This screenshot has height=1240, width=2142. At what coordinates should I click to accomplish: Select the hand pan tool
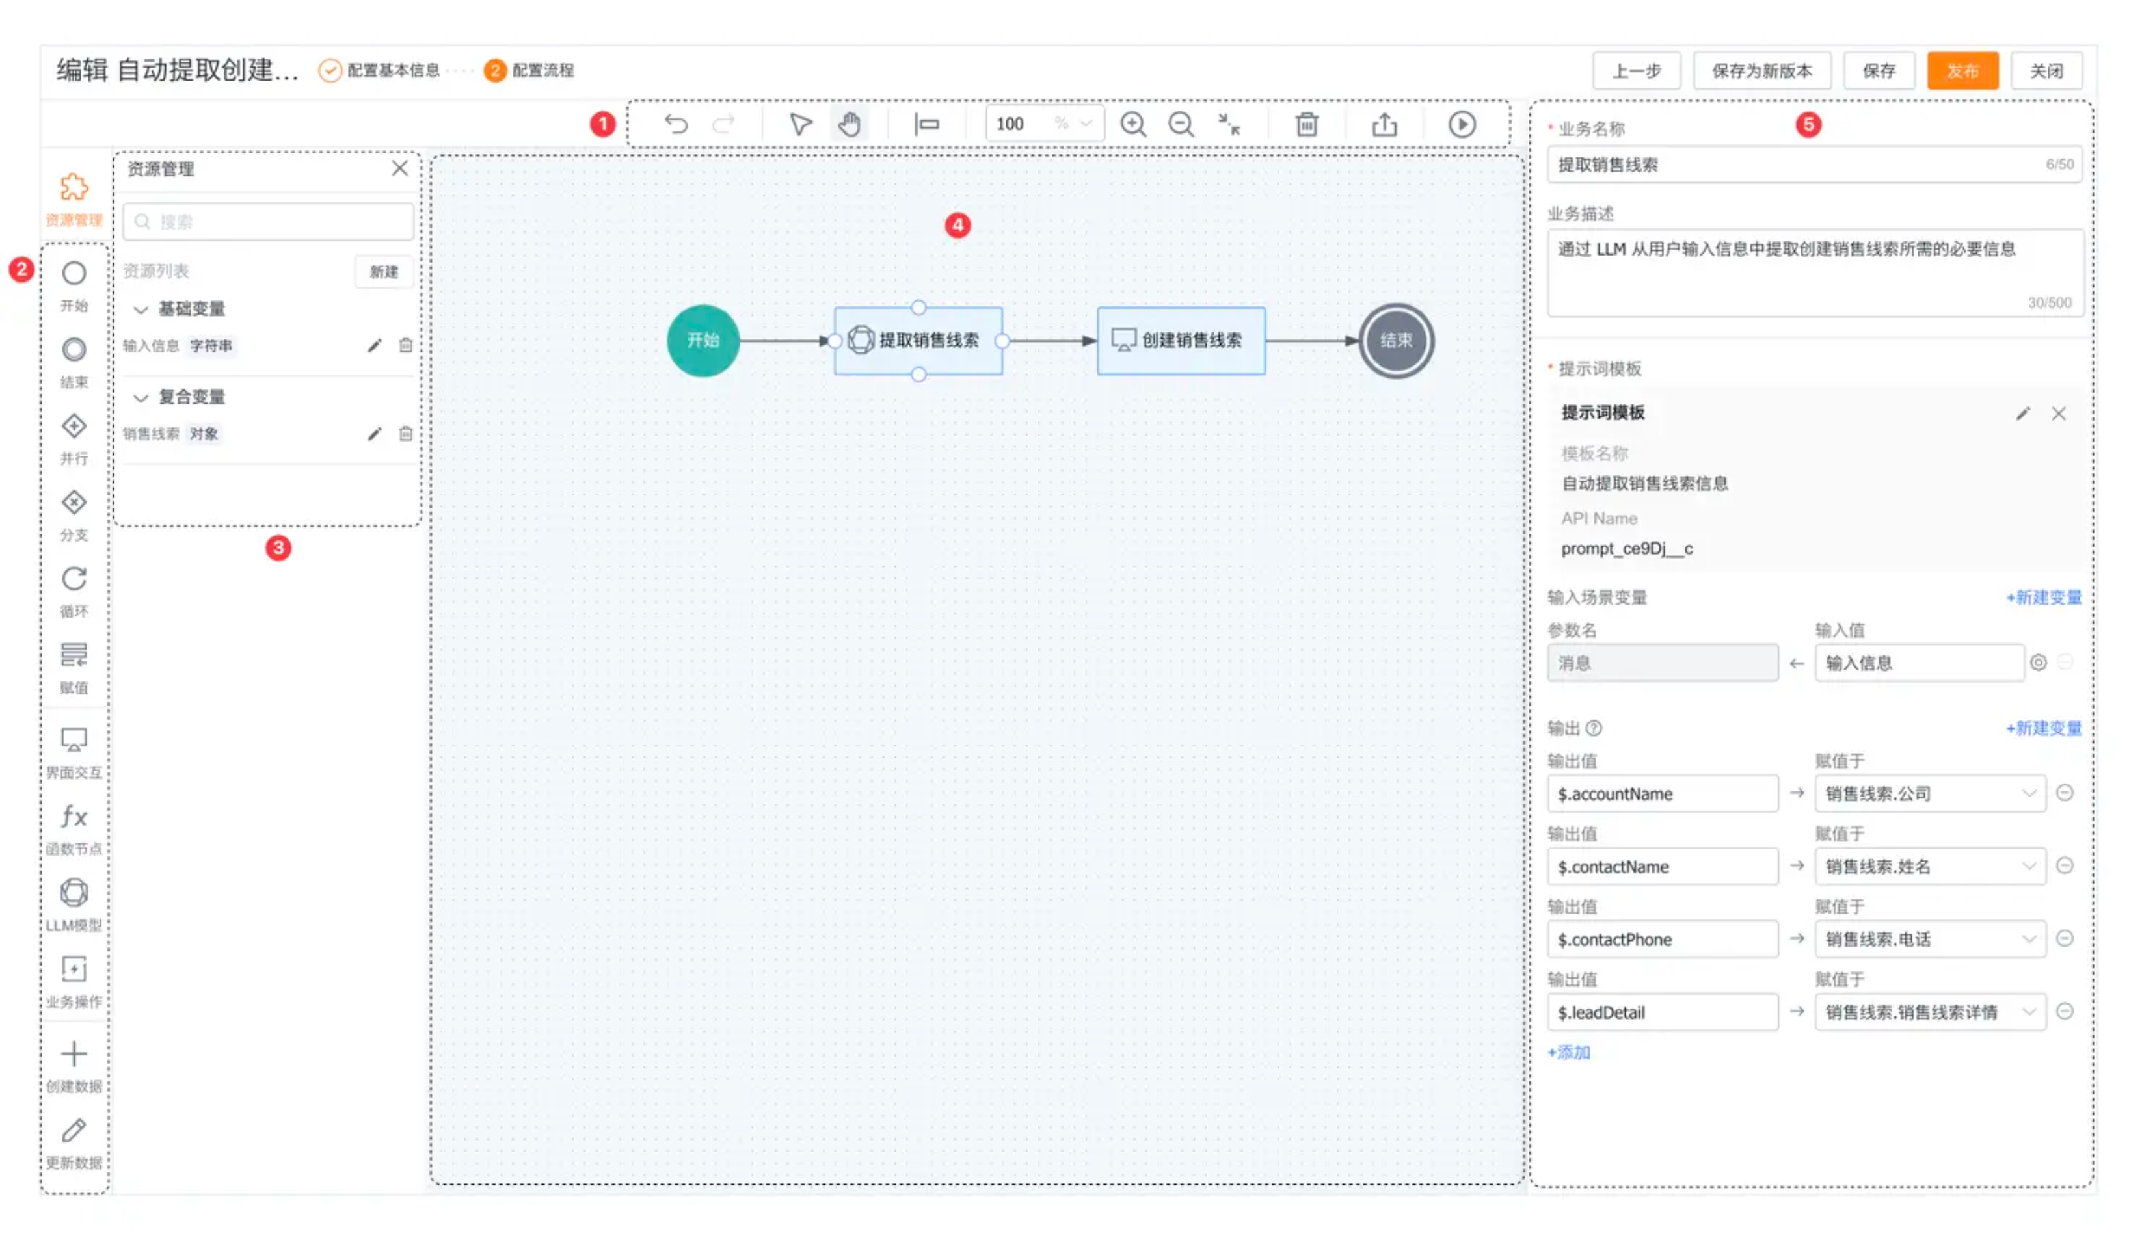click(x=848, y=125)
